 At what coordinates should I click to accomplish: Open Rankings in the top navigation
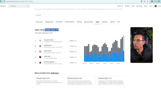pos(139,6)
